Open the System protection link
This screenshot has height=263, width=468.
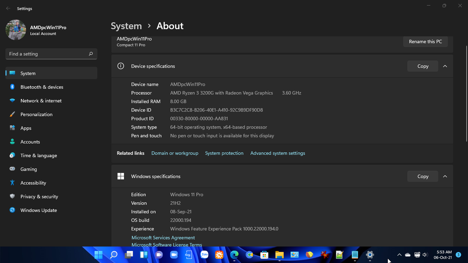[x=224, y=153]
